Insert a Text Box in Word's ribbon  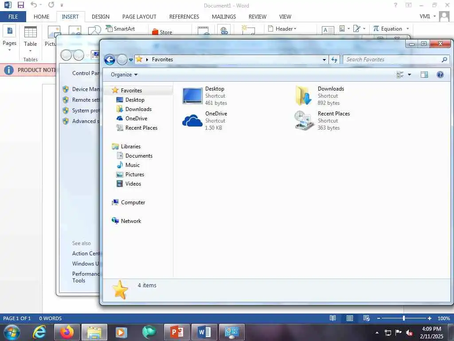click(x=328, y=30)
